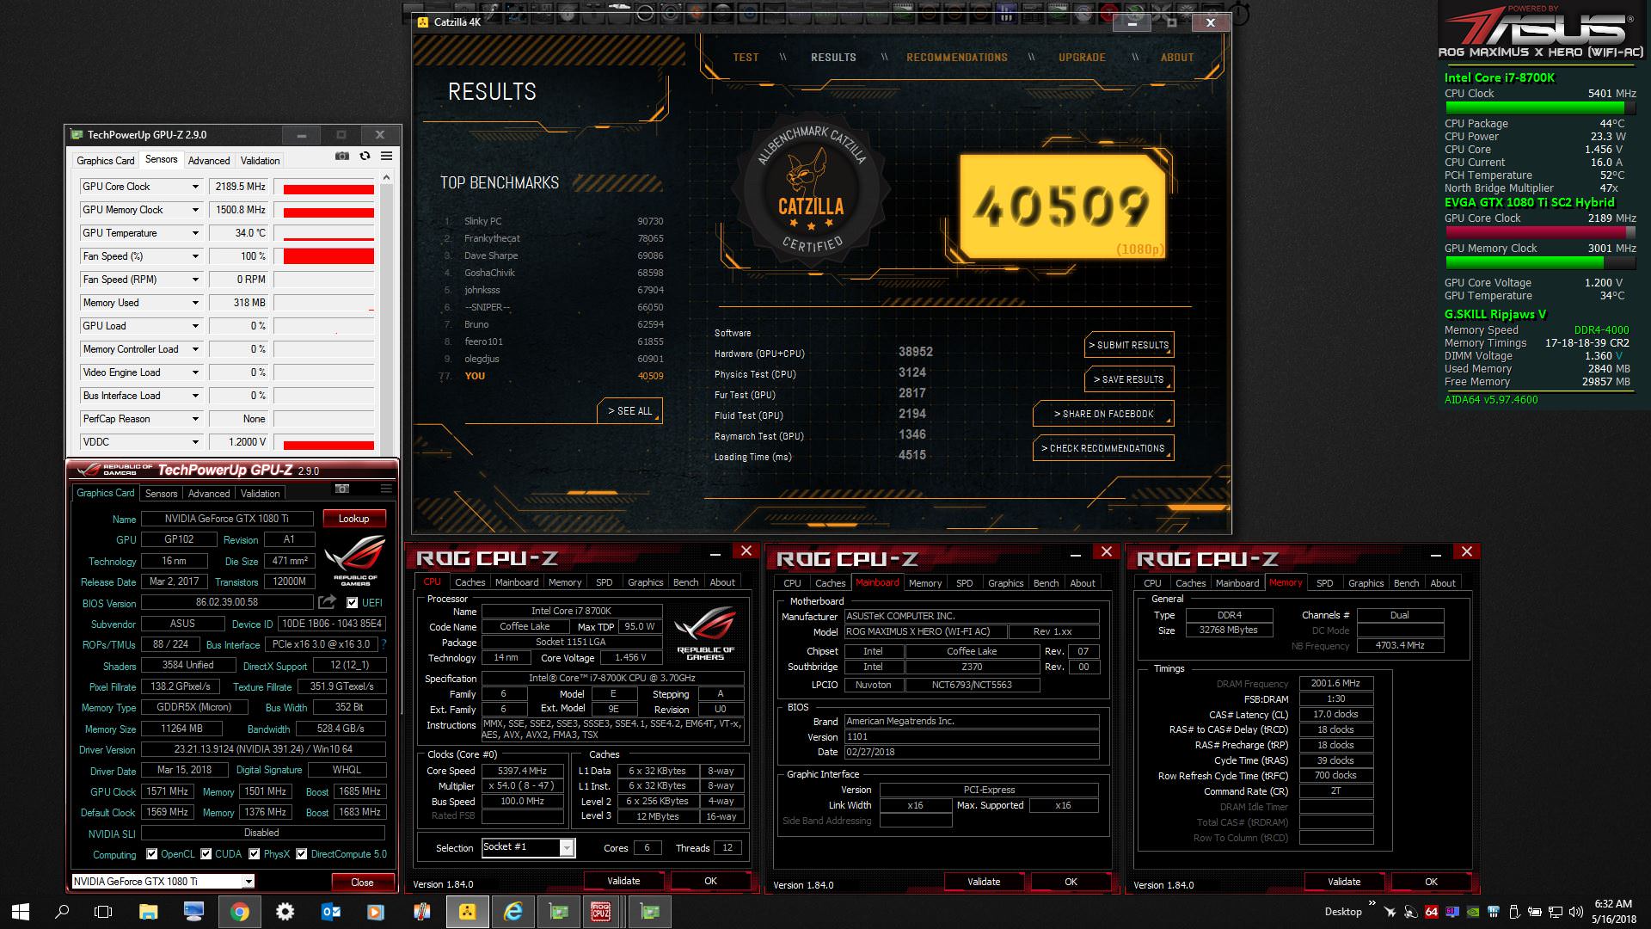Toggle the CUDA checkbox
Image resolution: width=1651 pixels, height=929 pixels.
tap(206, 854)
